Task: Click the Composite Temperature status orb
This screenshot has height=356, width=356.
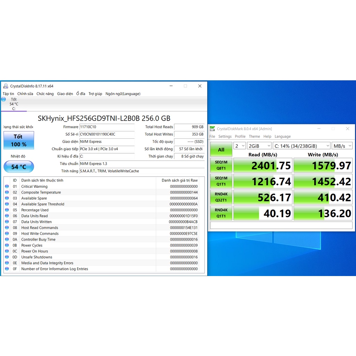Action: pyautogui.click(x=7, y=193)
